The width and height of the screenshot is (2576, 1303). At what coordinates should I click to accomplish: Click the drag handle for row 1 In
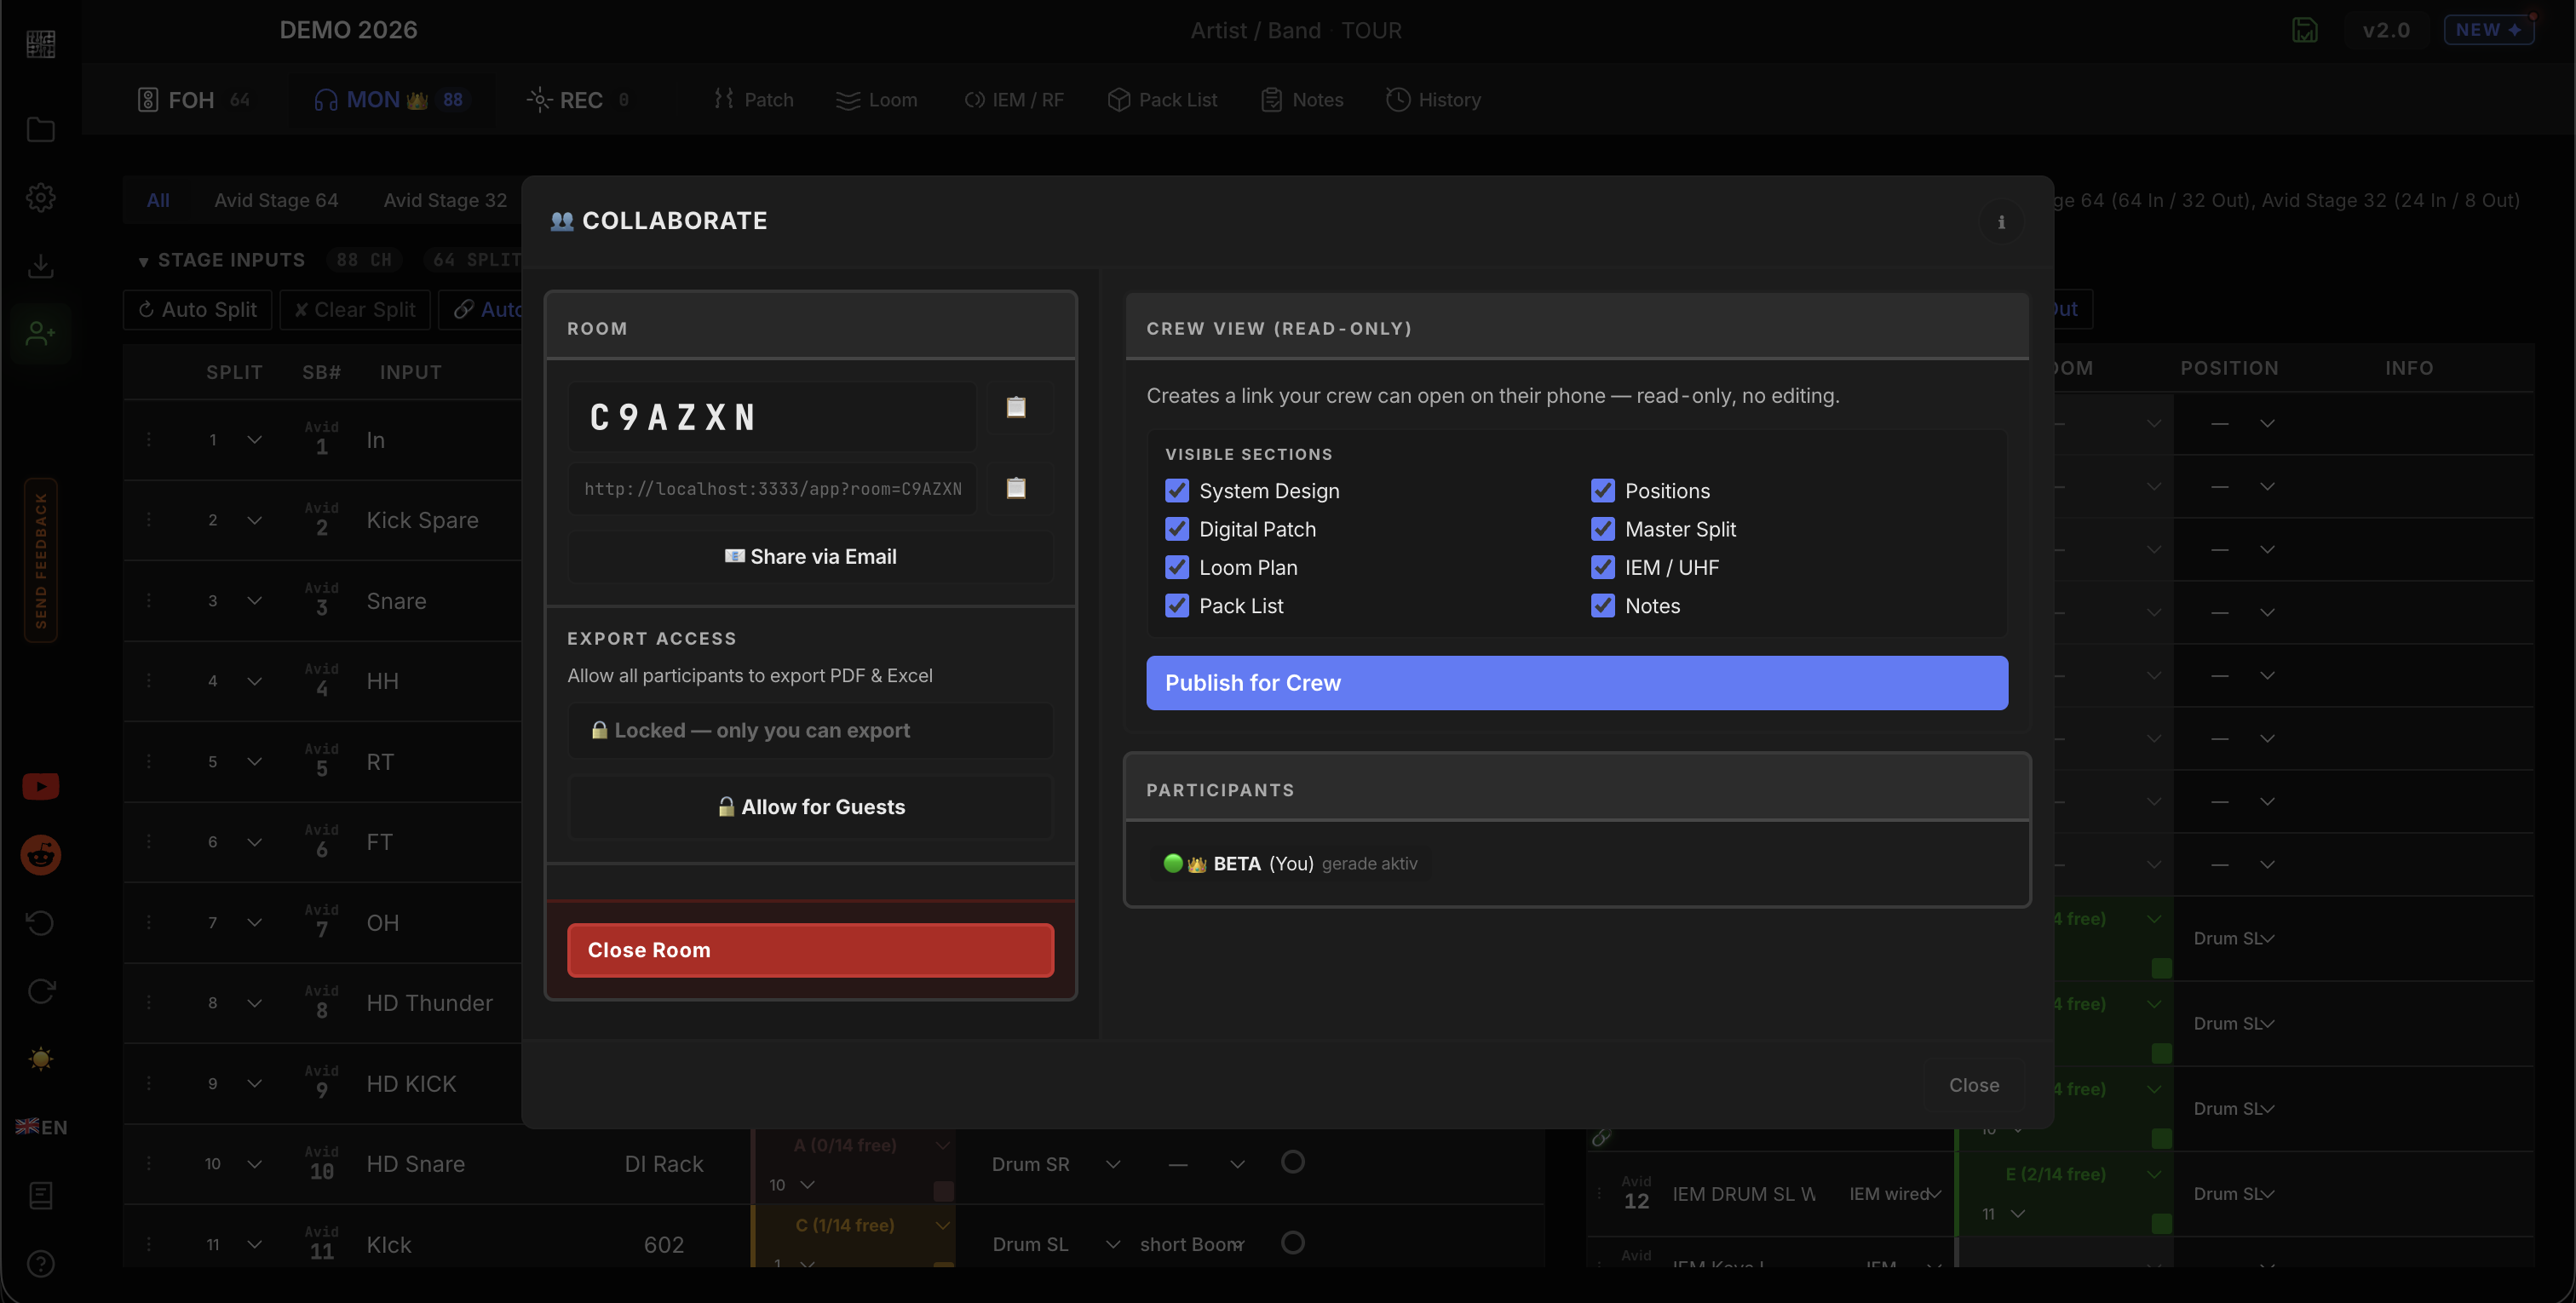149,440
